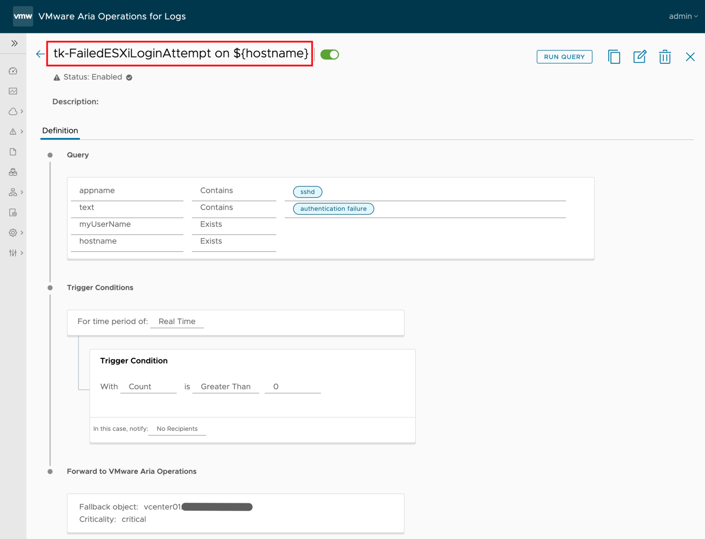Open the Explore Logs chart icon in sidebar
This screenshot has width=705, height=539.
(13, 91)
